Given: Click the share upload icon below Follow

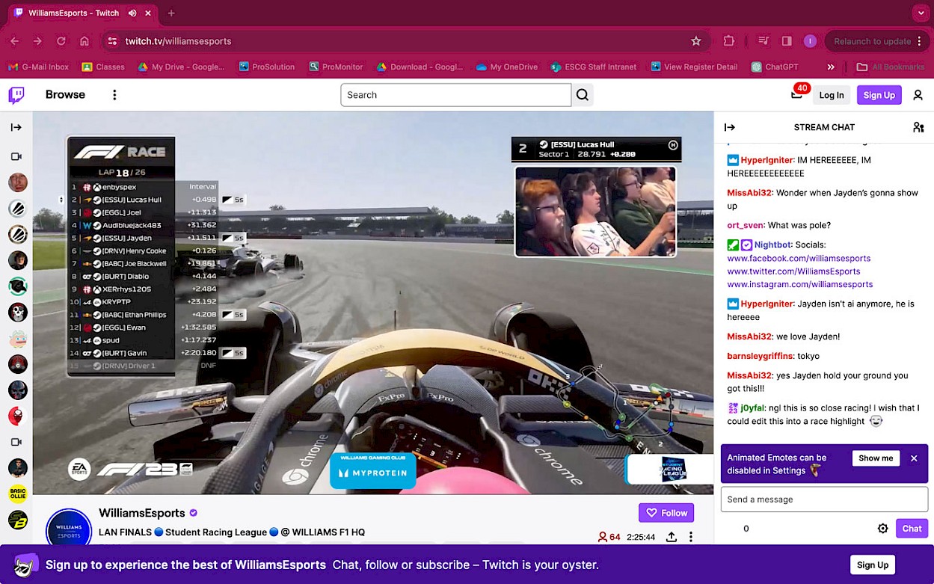Looking at the screenshot, I should (672, 537).
